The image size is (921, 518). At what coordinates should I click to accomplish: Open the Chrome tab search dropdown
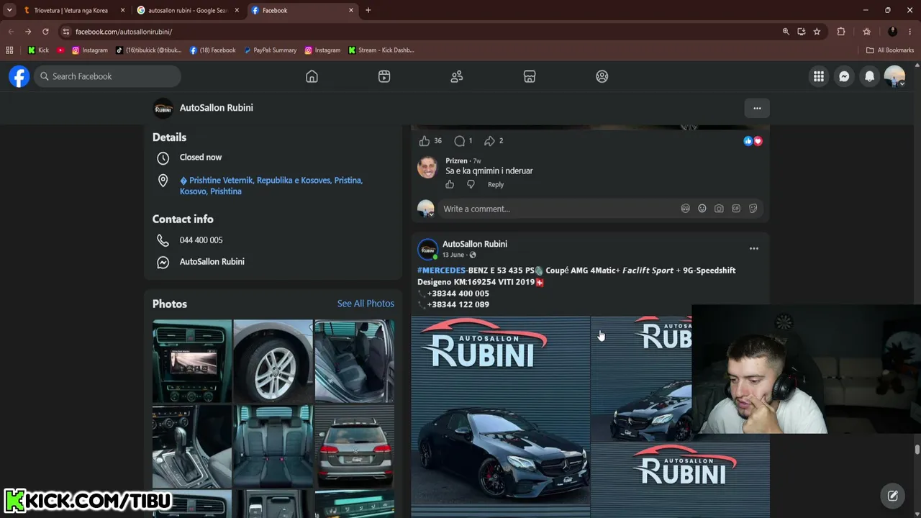click(9, 10)
